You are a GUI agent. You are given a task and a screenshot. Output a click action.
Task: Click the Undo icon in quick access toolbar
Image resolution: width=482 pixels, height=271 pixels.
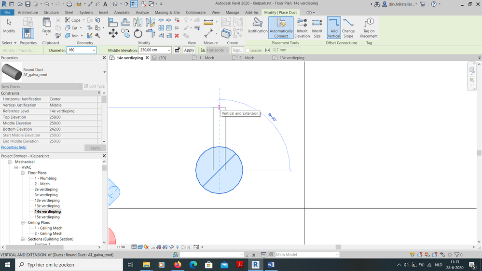coord(46,4)
